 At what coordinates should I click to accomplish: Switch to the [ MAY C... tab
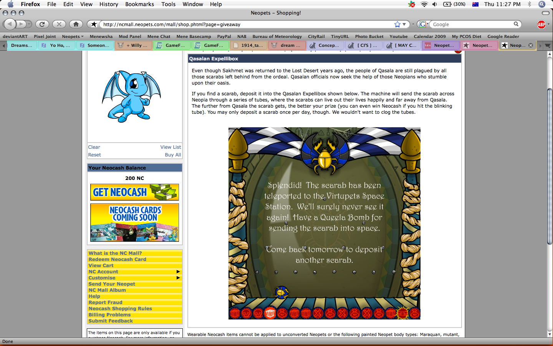coord(402,45)
